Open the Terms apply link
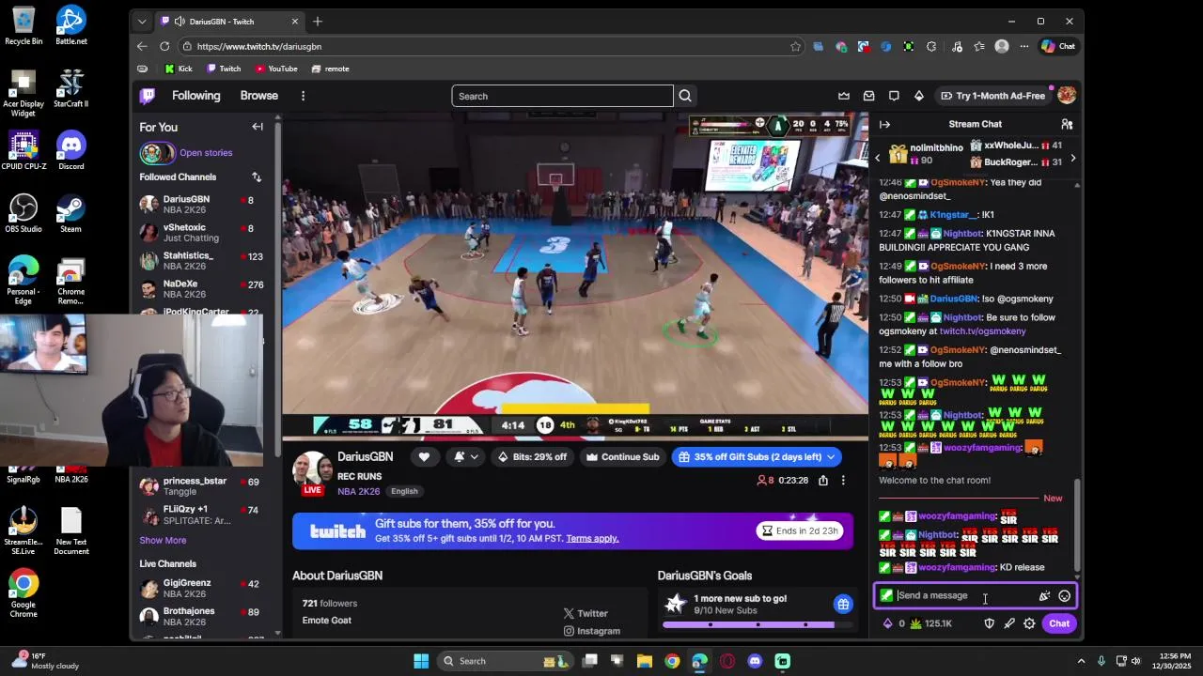The width and height of the screenshot is (1203, 676). point(592,538)
